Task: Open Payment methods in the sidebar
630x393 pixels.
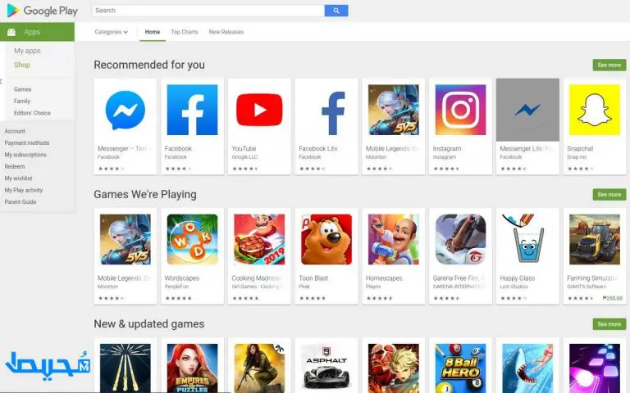Action: pyautogui.click(x=27, y=142)
